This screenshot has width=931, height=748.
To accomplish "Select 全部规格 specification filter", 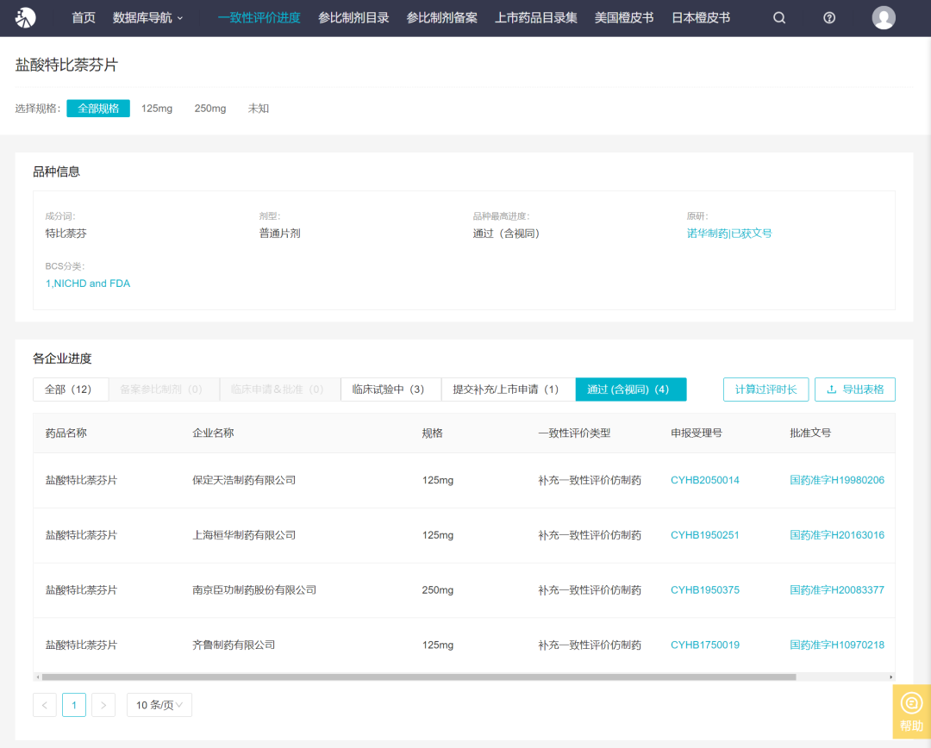I will point(98,108).
